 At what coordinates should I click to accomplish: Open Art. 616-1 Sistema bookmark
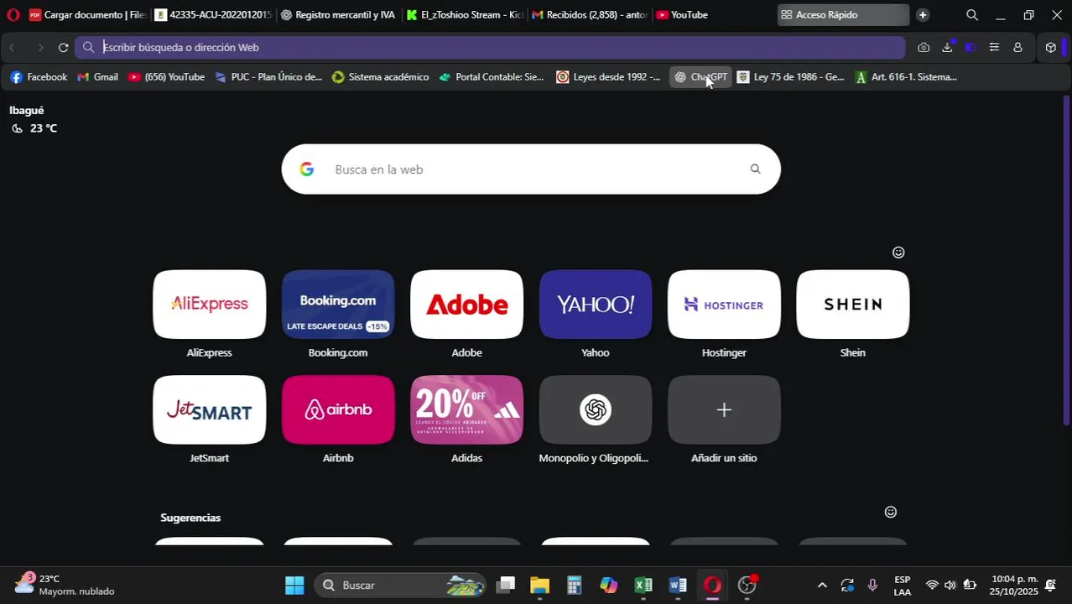(906, 77)
